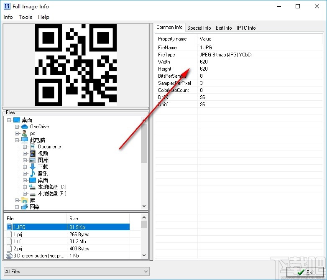Click the 2.prj file icon
Screen dimensions: 327x280
9,248
